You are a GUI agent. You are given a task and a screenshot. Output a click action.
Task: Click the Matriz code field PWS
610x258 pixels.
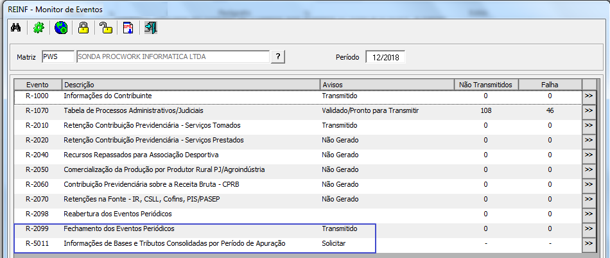58,56
